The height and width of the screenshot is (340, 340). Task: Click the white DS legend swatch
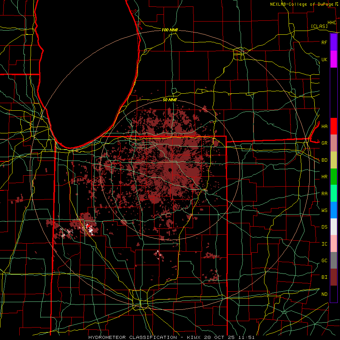(334, 227)
